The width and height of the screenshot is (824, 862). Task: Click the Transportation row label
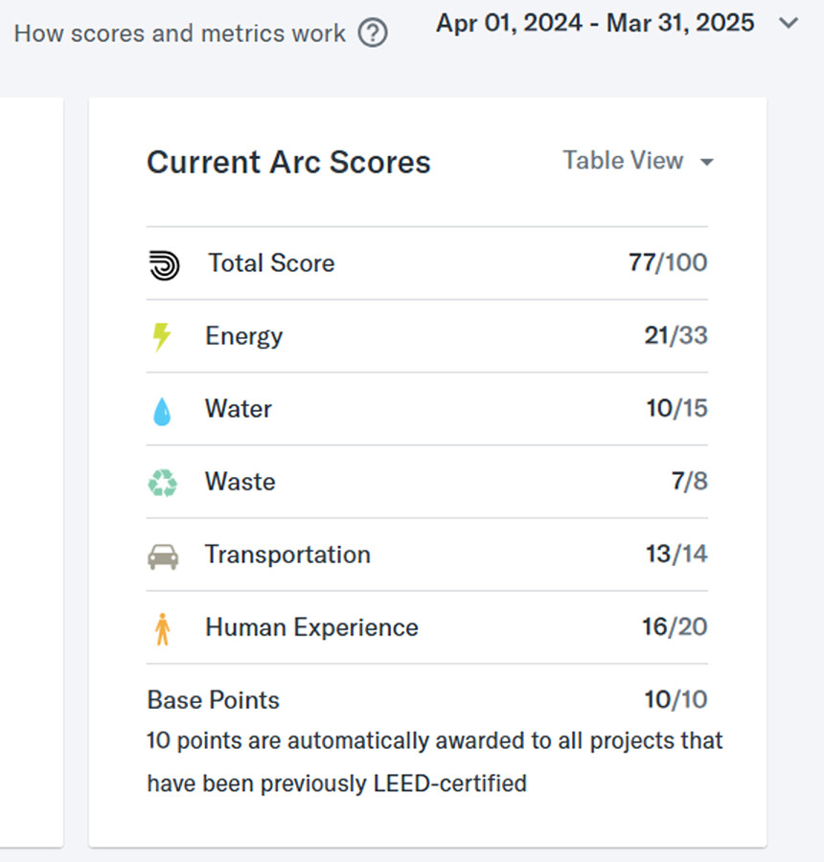pos(287,555)
